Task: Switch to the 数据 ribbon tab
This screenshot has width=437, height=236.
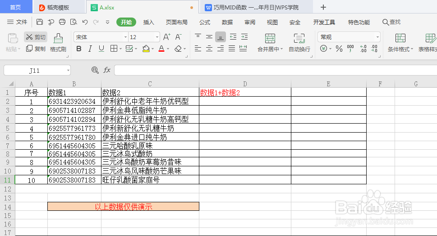Action: [x=227, y=22]
